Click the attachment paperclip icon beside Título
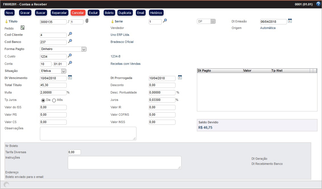Screen dimensions: 322x189 pyautogui.click(x=87, y=21)
